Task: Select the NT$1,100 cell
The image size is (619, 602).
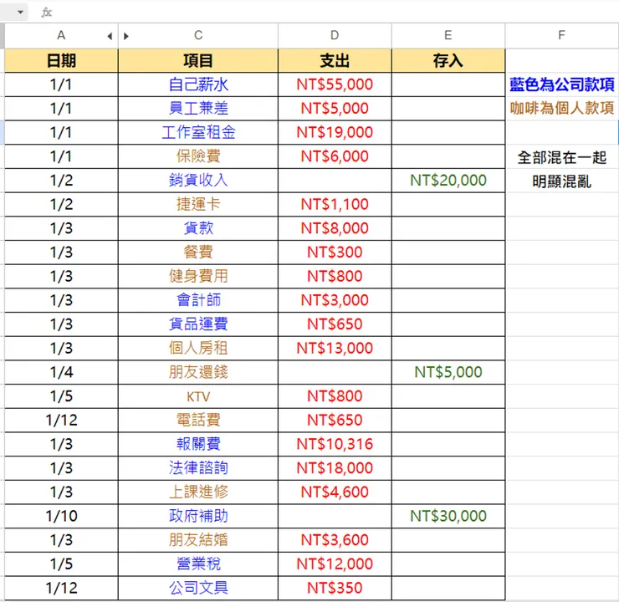Action: tap(335, 204)
